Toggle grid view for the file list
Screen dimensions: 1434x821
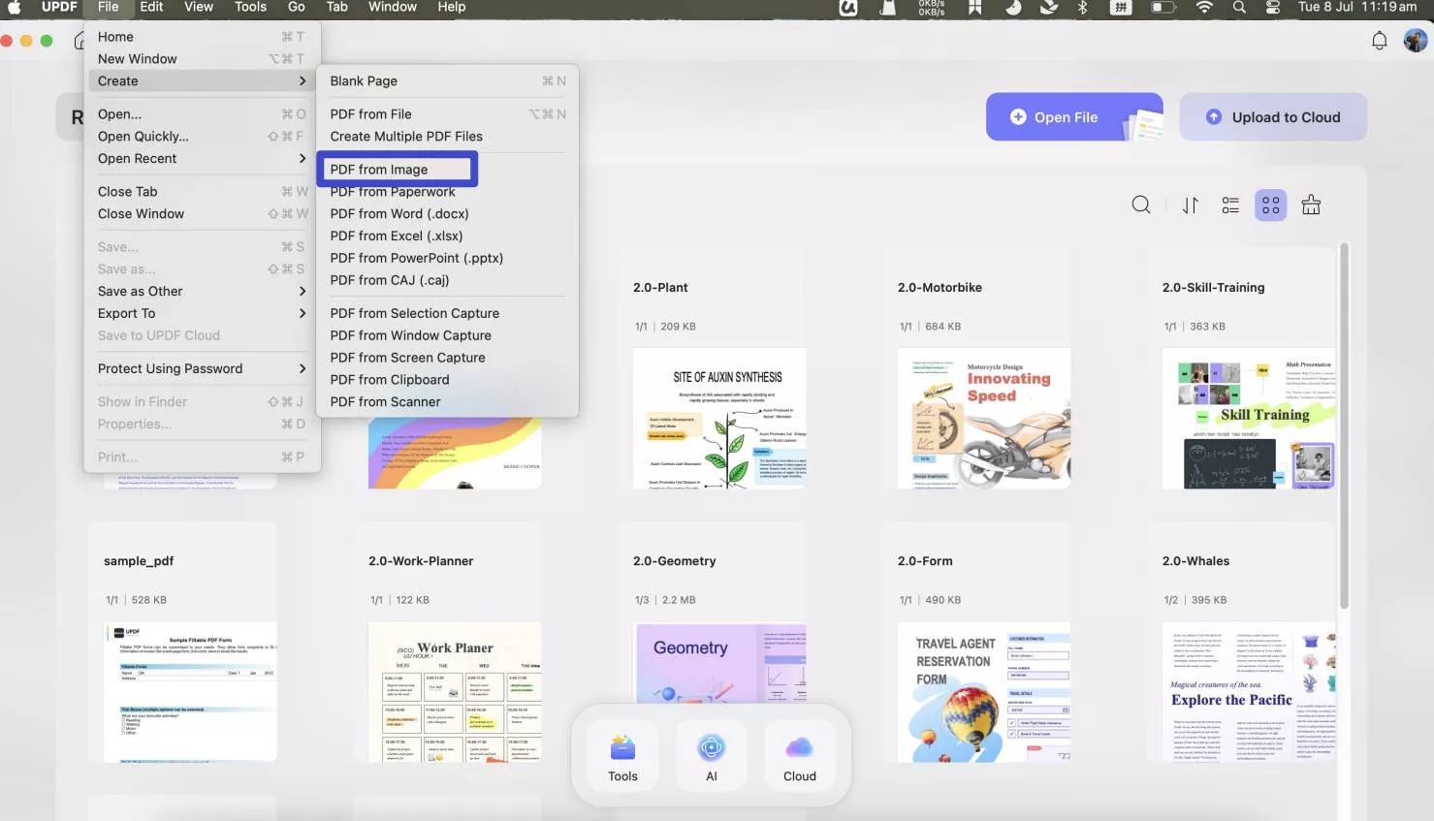tap(1270, 205)
